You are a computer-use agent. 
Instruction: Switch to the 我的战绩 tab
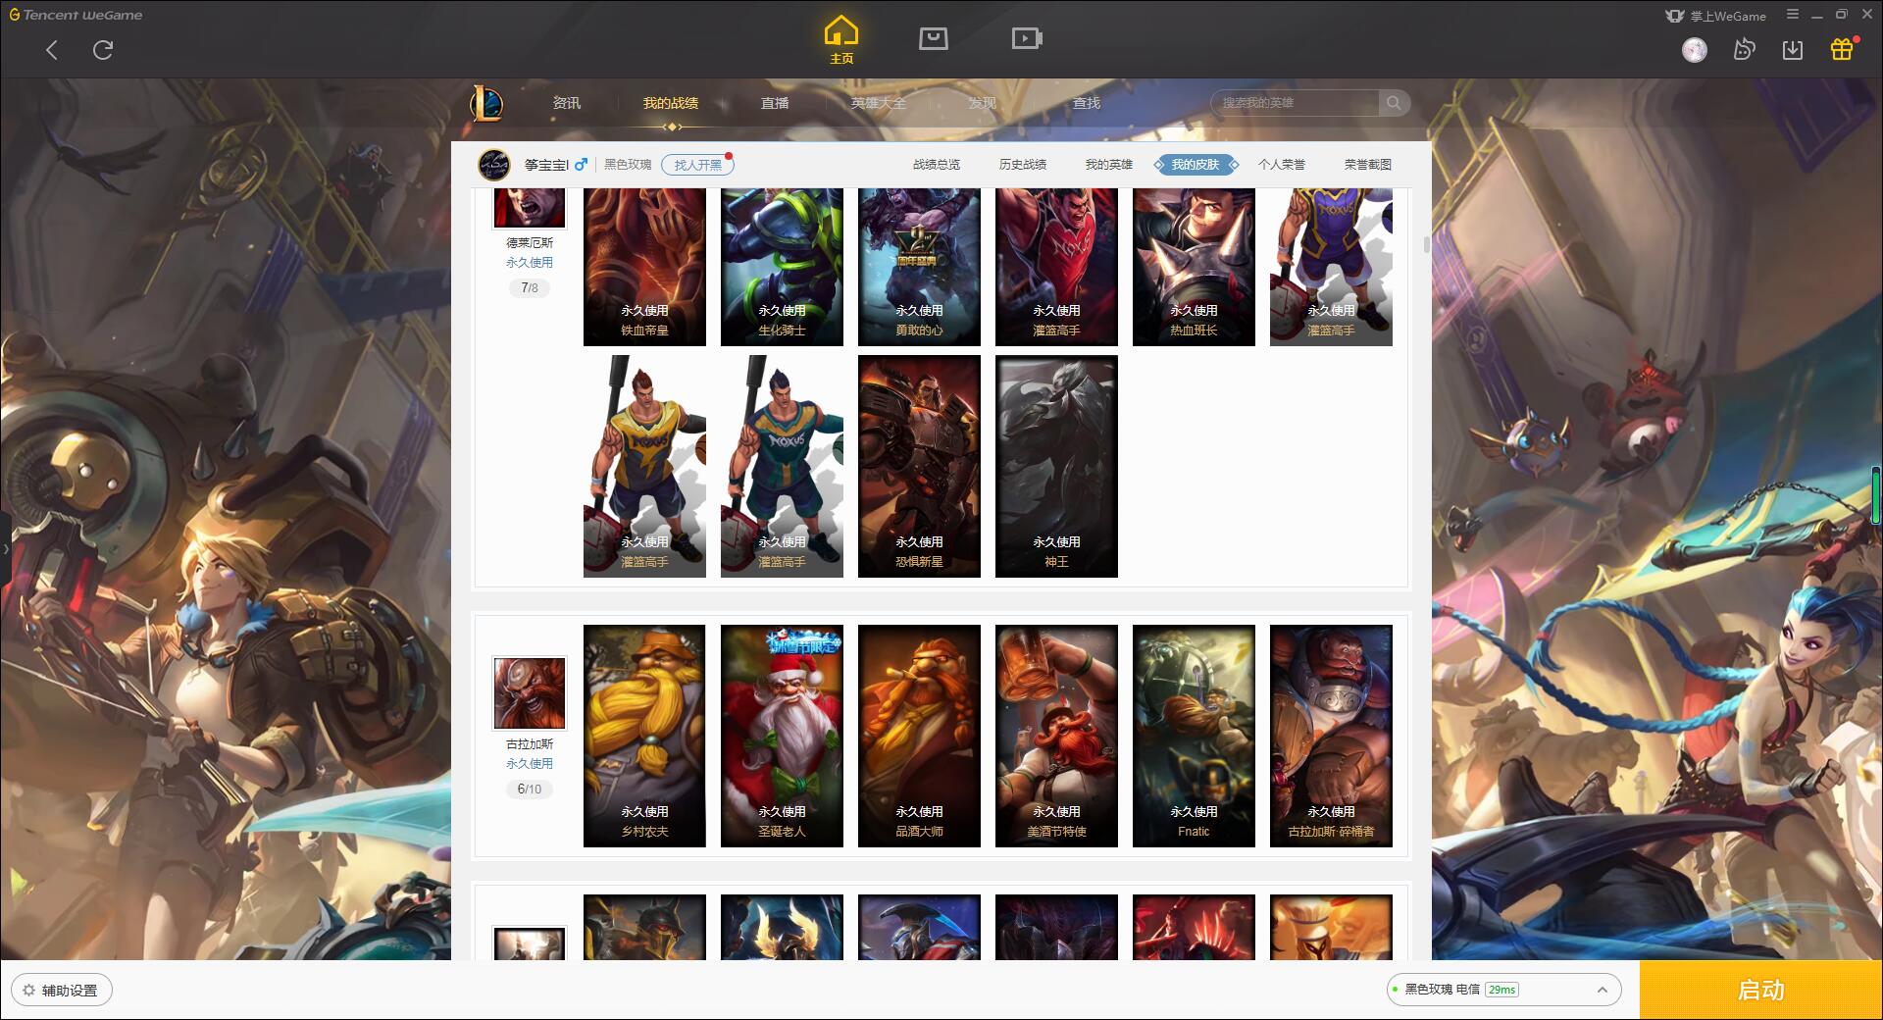pyautogui.click(x=671, y=103)
